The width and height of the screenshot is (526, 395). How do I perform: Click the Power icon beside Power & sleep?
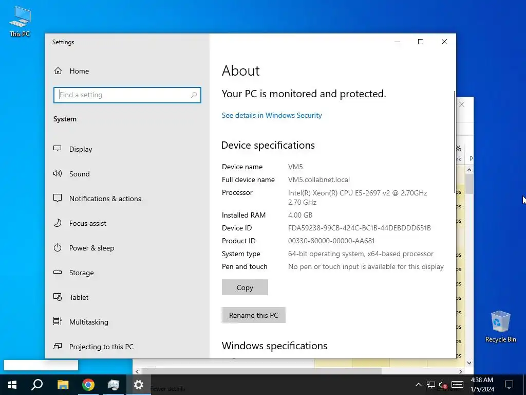click(58, 248)
